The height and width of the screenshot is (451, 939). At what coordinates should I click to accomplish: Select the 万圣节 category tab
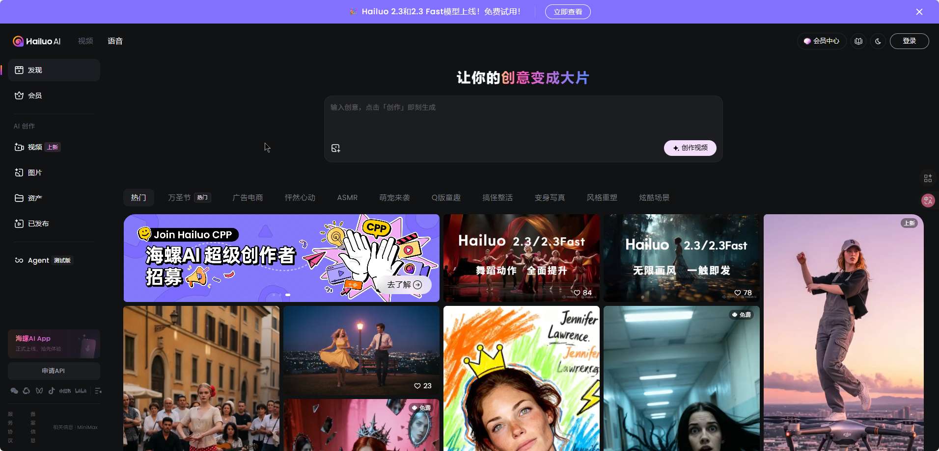(179, 198)
